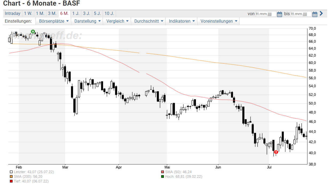Open the calendar icon for the von date
328x188 pixels.
coord(280,14)
